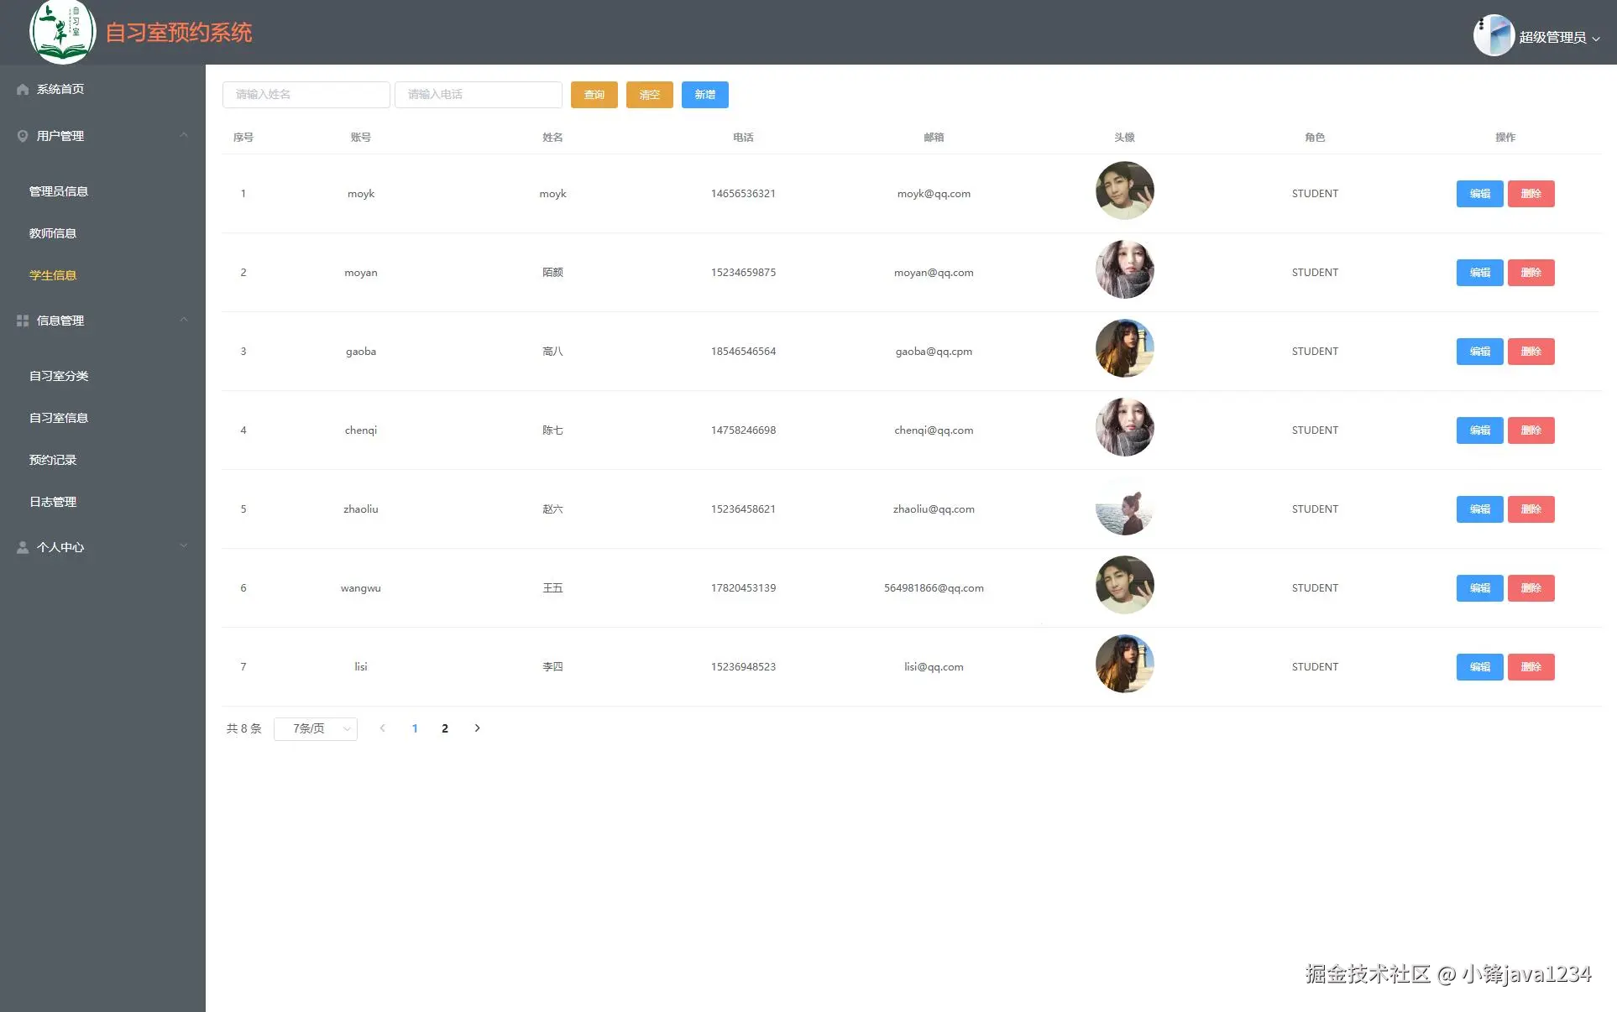Image resolution: width=1617 pixels, height=1012 pixels.
Task: Delete the gaoba row
Action: point(1531,352)
